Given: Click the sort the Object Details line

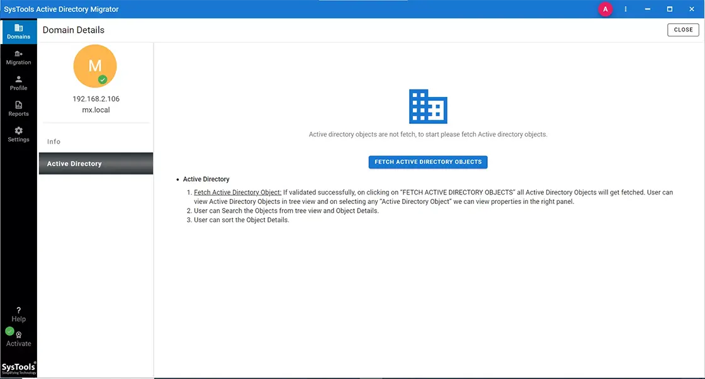Looking at the screenshot, I should 242,220.
